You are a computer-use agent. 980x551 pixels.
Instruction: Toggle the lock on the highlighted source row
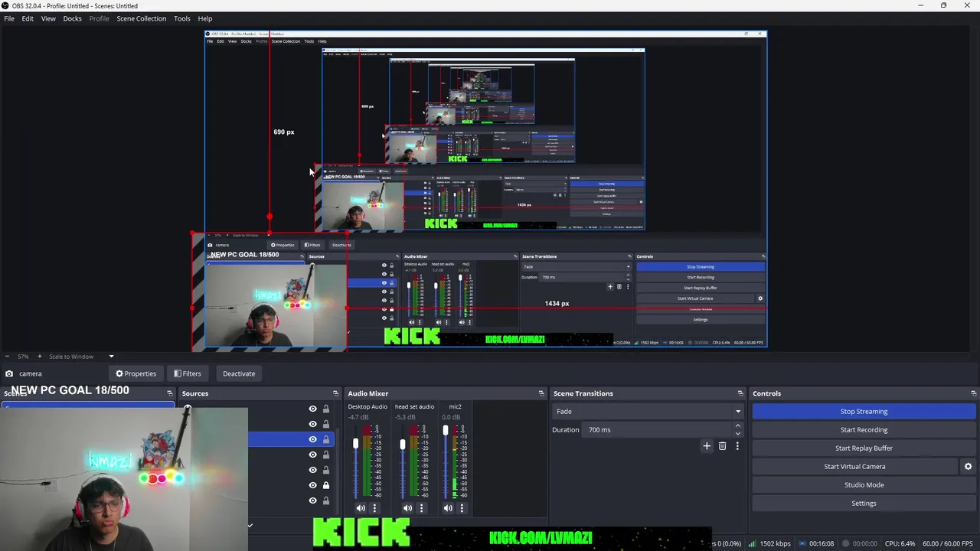(x=326, y=439)
